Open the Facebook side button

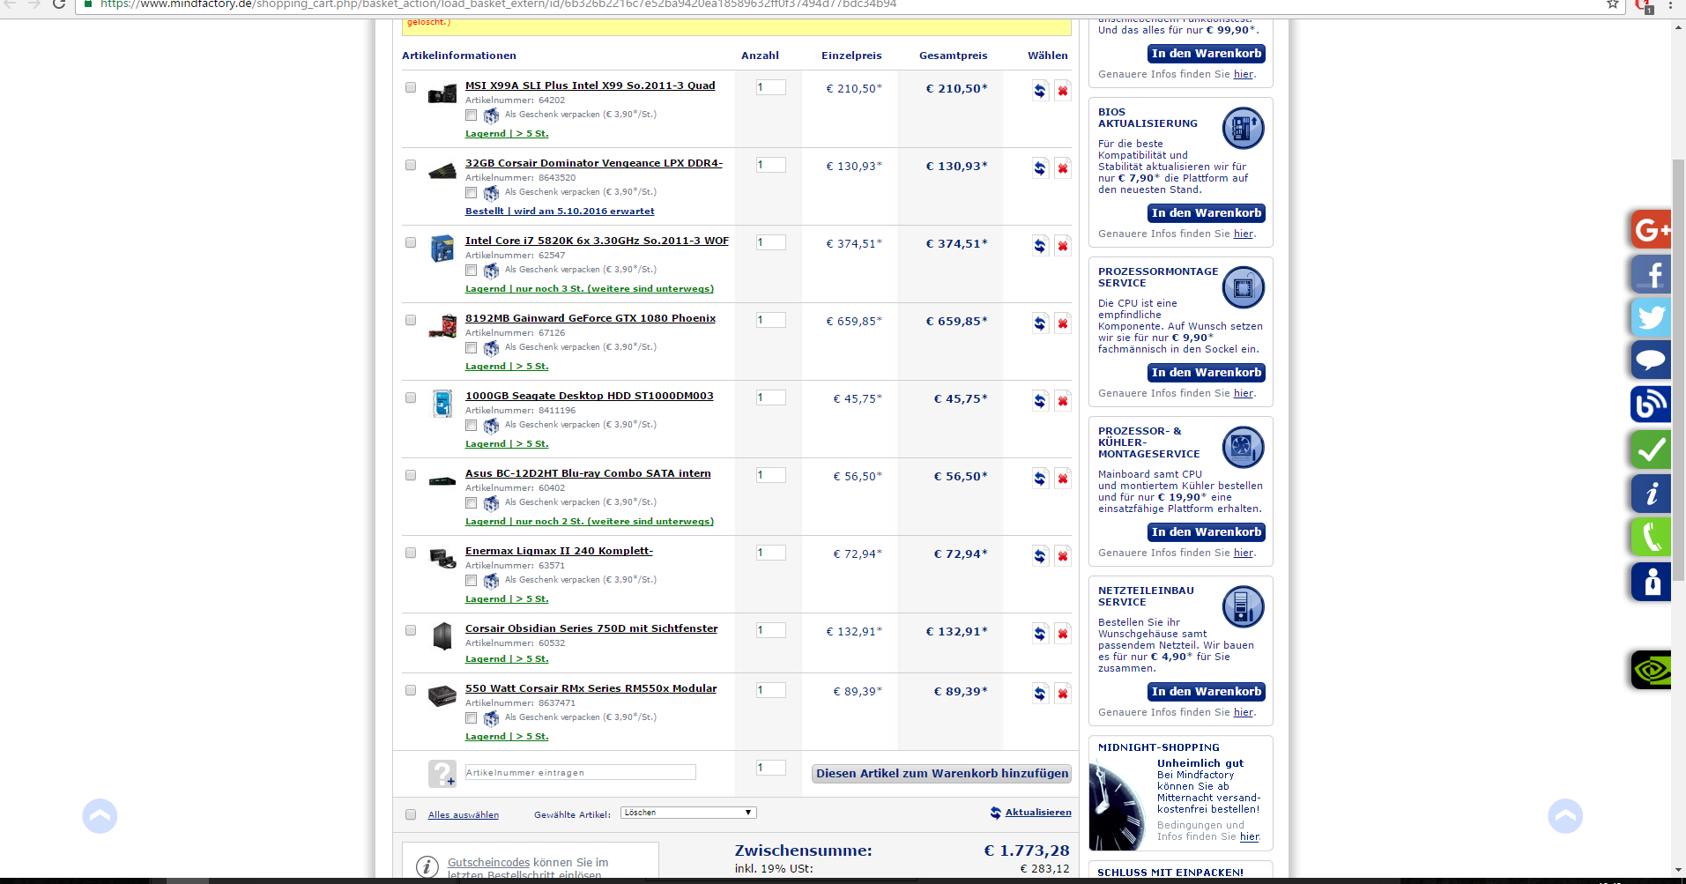pyautogui.click(x=1651, y=274)
